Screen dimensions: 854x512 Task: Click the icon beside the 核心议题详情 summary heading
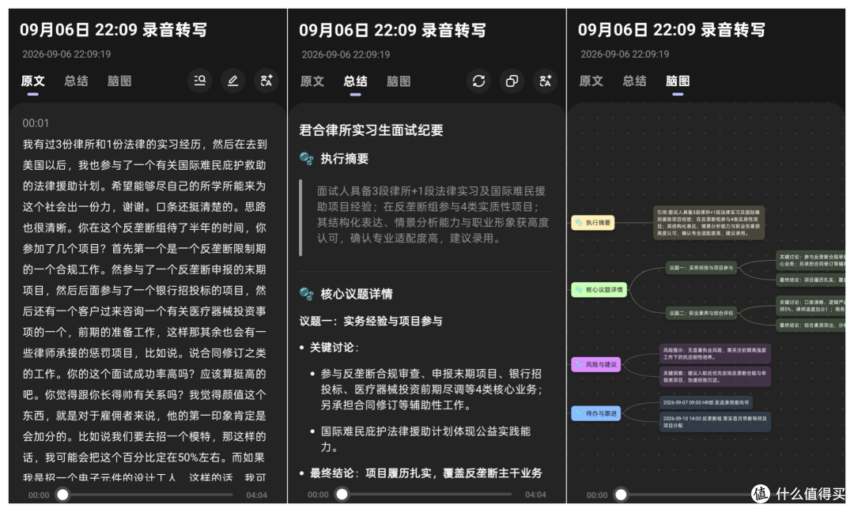307,294
